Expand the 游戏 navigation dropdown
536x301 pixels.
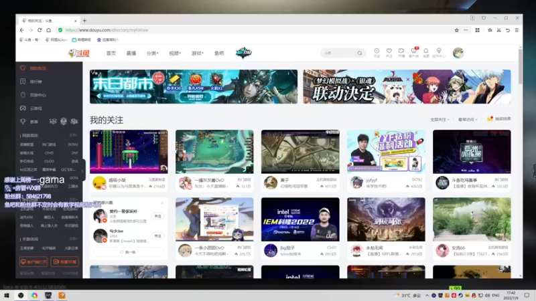(197, 54)
